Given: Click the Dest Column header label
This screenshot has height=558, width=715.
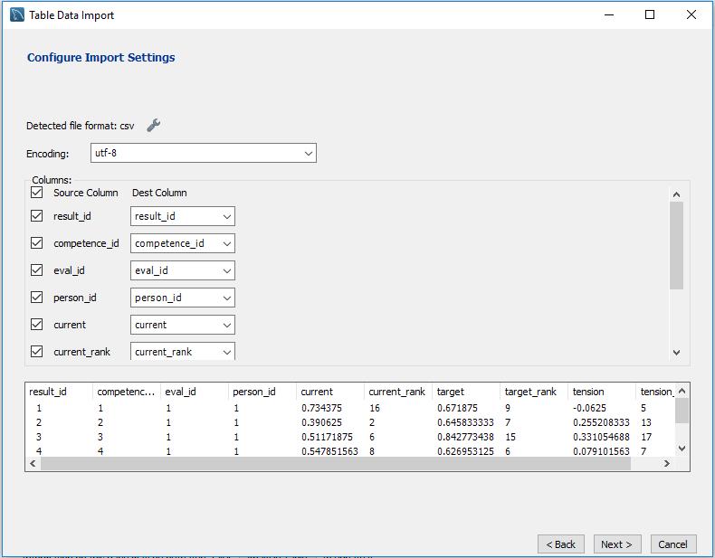Looking at the screenshot, I should tap(159, 193).
